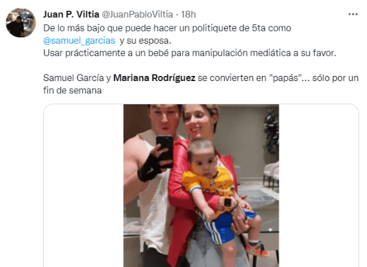Open the tweet's 18h timestamp permalink
The width and height of the screenshot is (367, 267).
[x=189, y=14]
